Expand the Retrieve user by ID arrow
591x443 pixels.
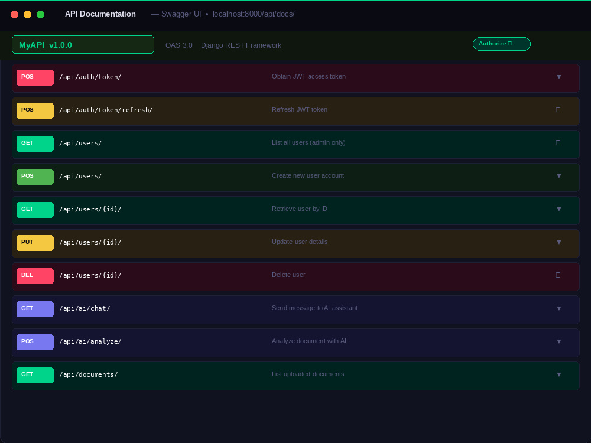pos(559,209)
